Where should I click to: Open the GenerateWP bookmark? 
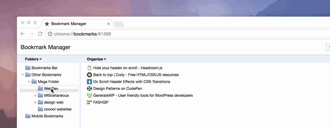tap(143, 95)
